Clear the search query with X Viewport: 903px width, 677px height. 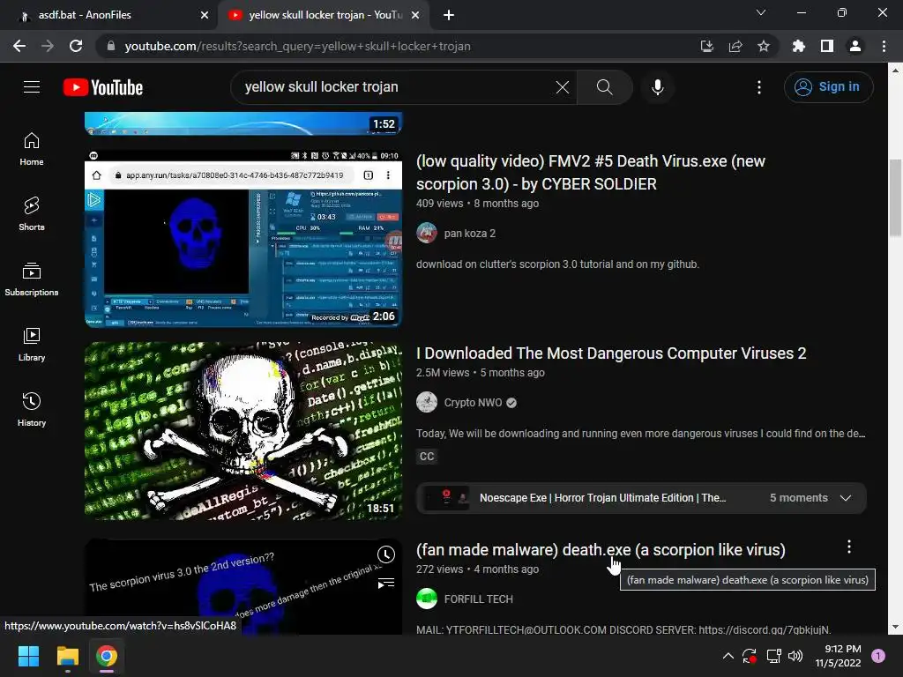[562, 87]
